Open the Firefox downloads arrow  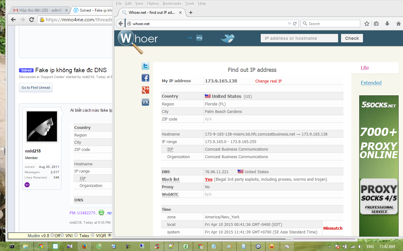click(387, 24)
